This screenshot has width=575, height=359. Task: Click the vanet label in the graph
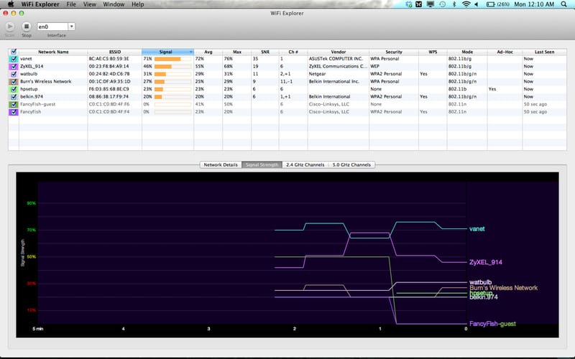[x=477, y=229]
